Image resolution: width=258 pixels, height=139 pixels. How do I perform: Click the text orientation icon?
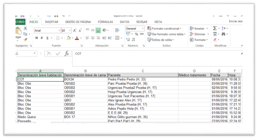104,30
